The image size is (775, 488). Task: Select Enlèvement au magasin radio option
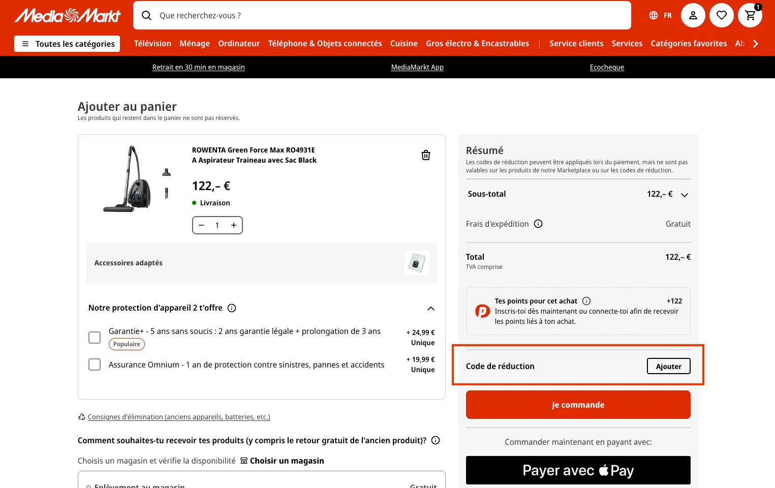click(88, 486)
